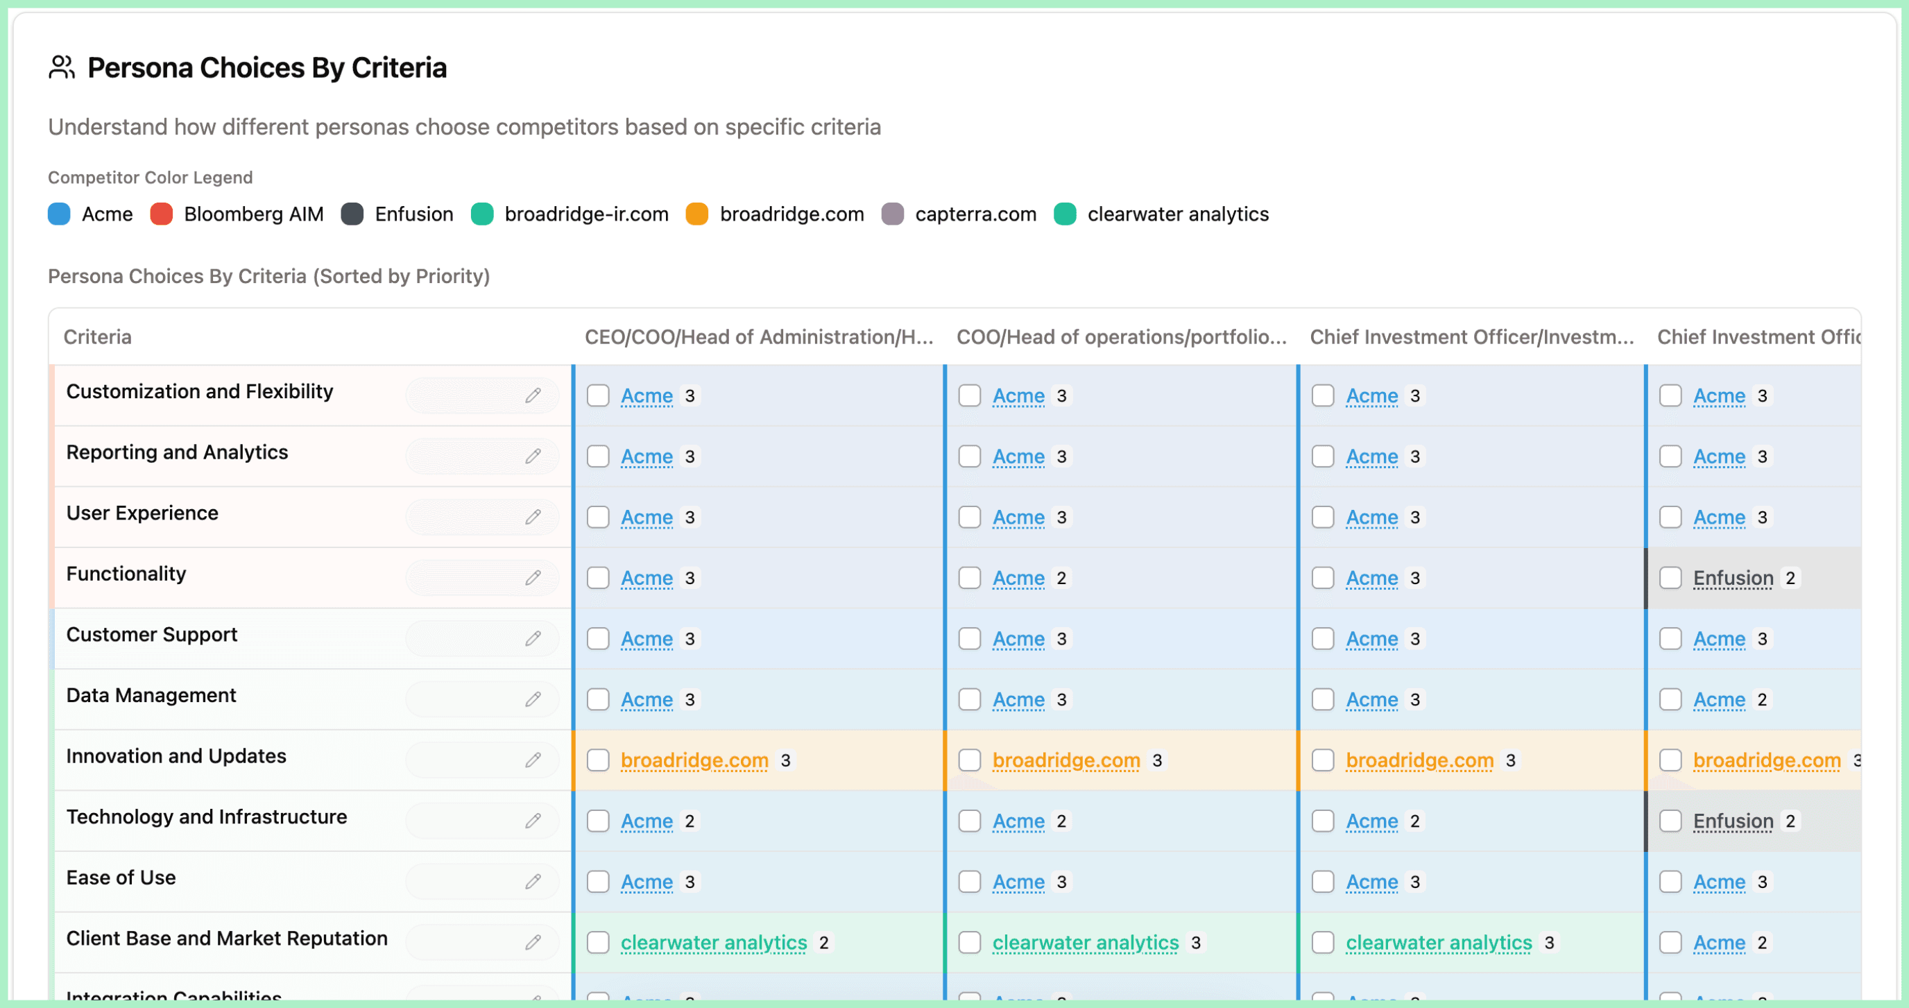
Task: Tick the broadridge.com checkbox in COO column
Action: tap(969, 760)
